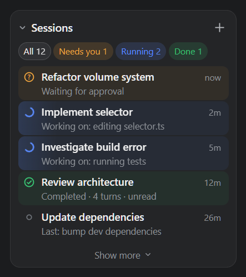Click the now timestamp
This screenshot has height=277, width=246.
click(x=213, y=78)
